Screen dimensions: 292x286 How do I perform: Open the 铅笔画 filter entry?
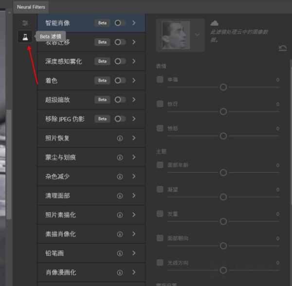(x=91, y=253)
